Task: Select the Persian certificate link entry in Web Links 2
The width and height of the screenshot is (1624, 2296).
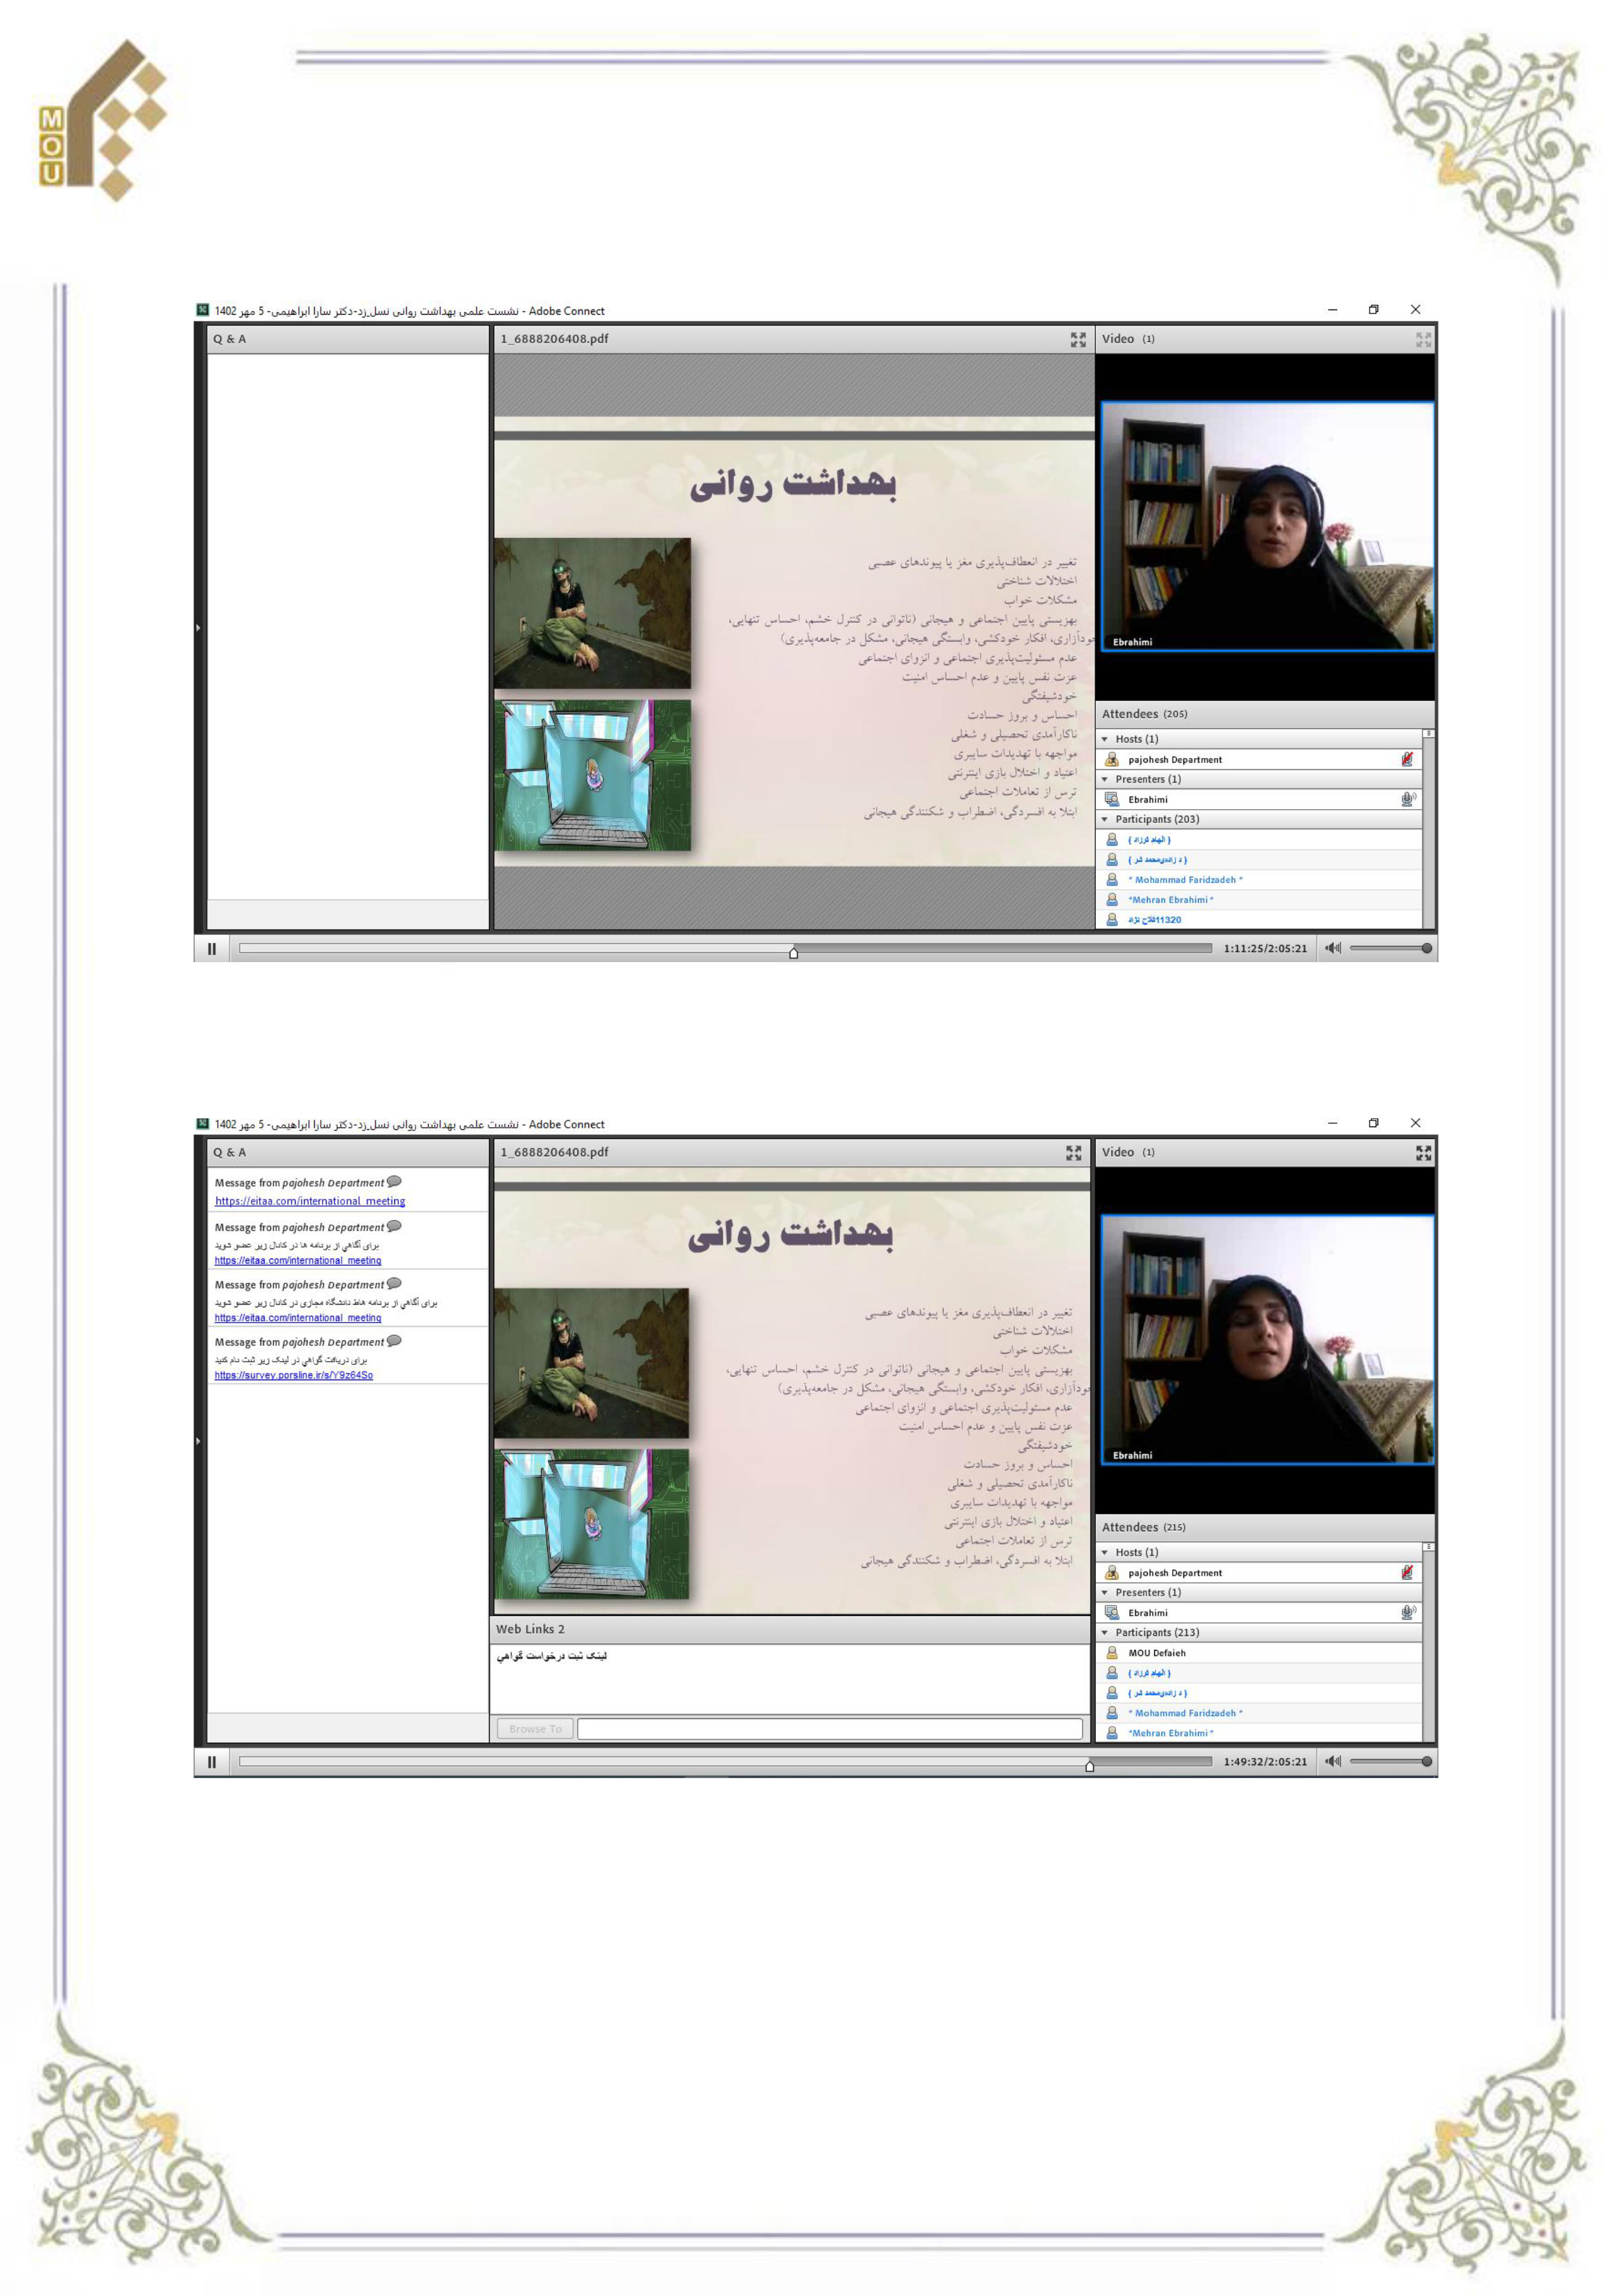Action: click(552, 1656)
